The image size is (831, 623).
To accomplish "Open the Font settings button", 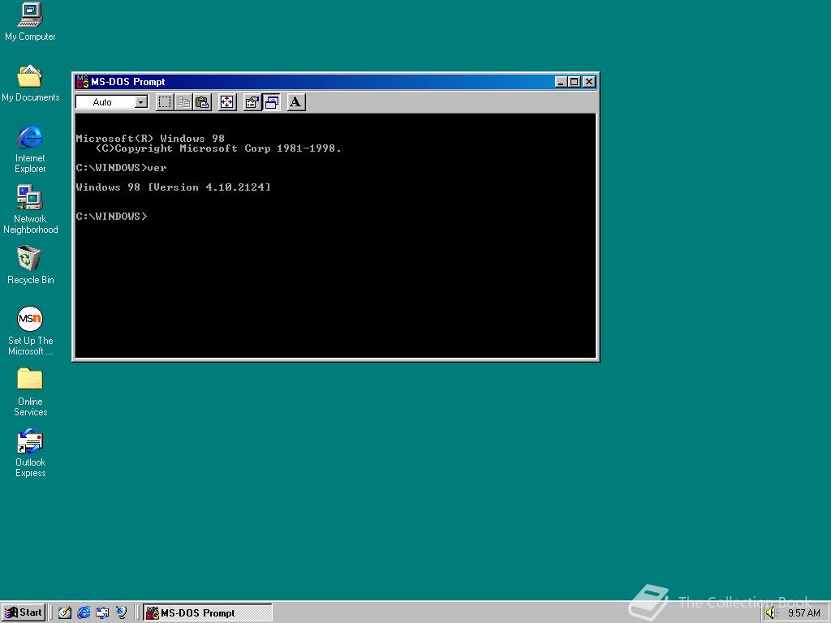I will click(295, 101).
